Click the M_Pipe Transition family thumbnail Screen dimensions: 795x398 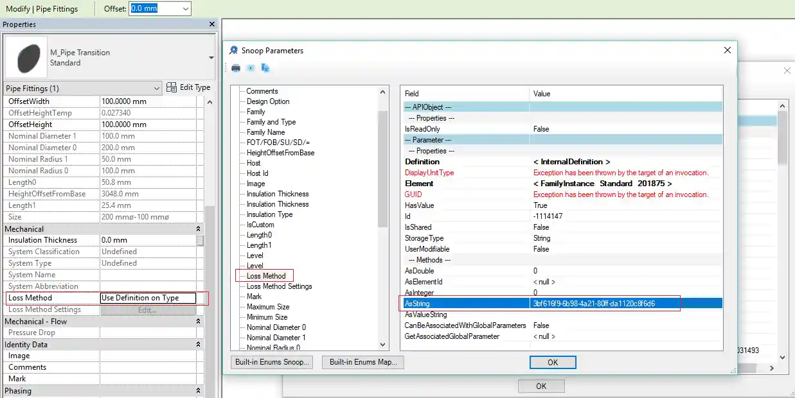tap(26, 58)
